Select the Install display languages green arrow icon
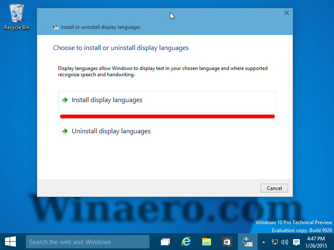This screenshot has width=334, height=250. (x=65, y=100)
